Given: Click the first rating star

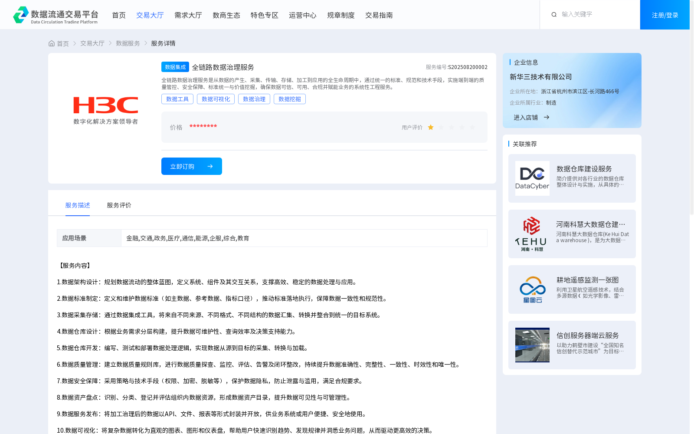Looking at the screenshot, I should click(431, 128).
